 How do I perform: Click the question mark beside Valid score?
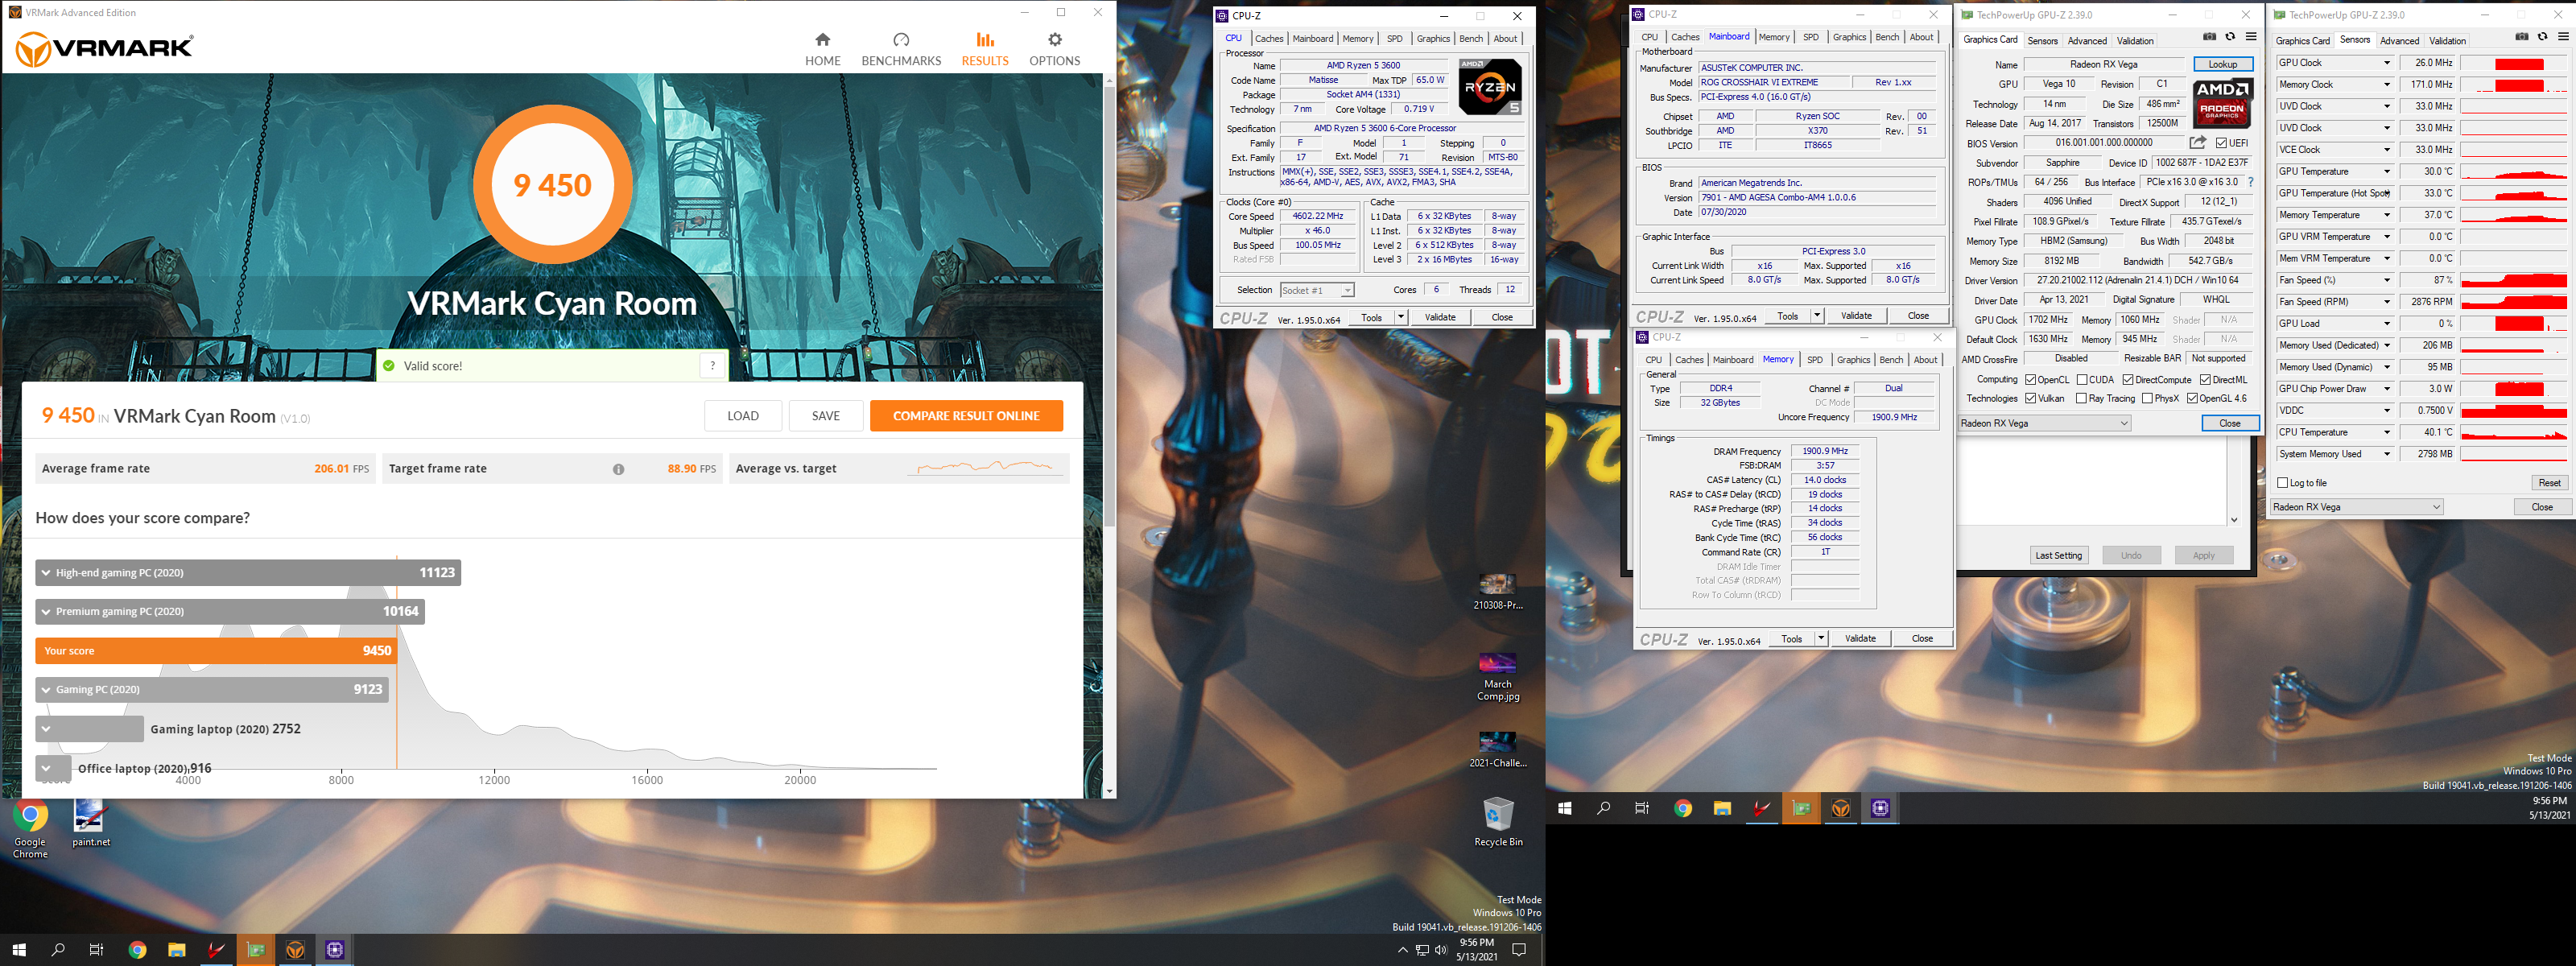click(712, 366)
